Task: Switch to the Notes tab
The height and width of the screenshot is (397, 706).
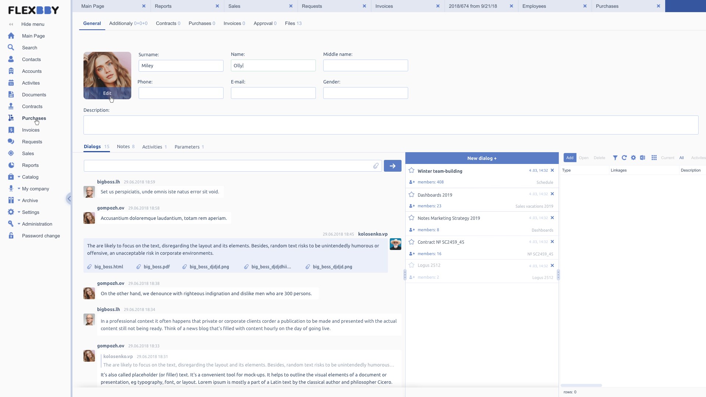Action: point(124,147)
